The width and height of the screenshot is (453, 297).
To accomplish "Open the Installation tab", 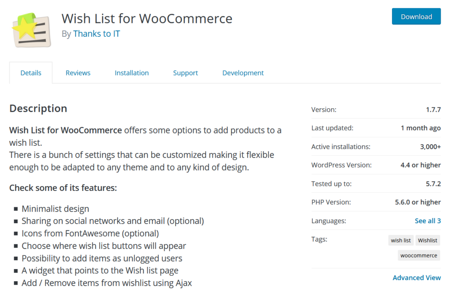I will point(132,73).
